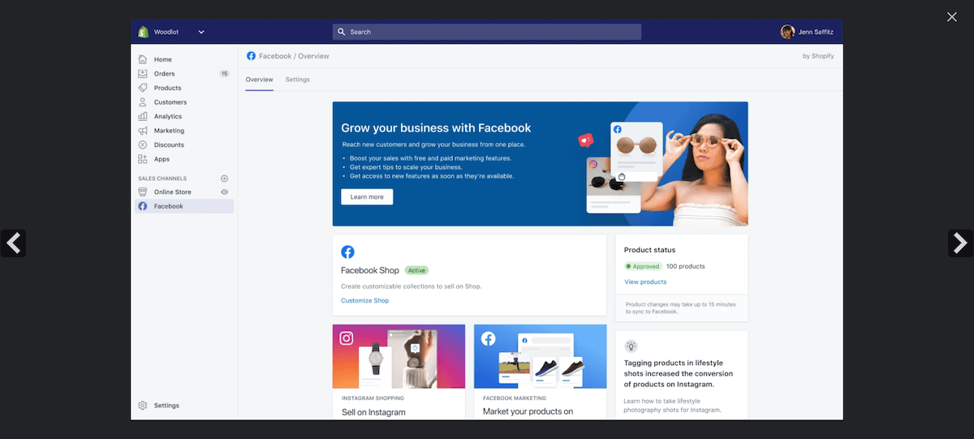Click the Facebook logo in Facebook Shop card
This screenshot has width=974, height=439.
point(347,252)
